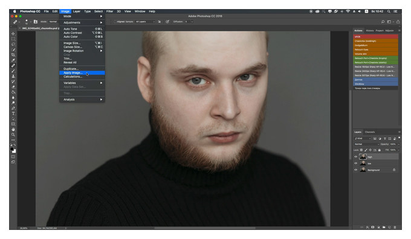Select the Pen tool
The width and height of the screenshot is (411, 239).
click(13, 108)
